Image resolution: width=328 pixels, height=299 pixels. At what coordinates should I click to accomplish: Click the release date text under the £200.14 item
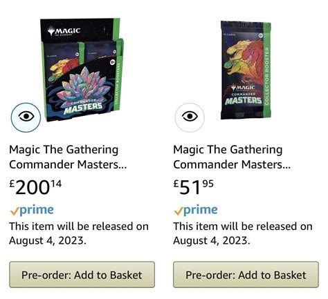(x=79, y=233)
